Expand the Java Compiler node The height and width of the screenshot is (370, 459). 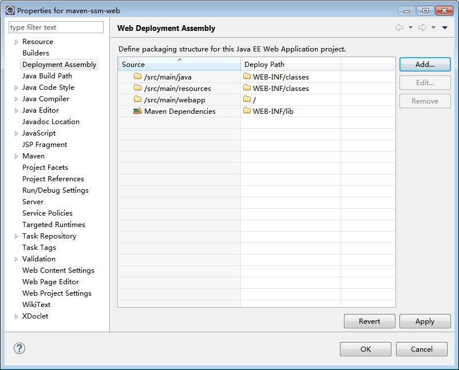coord(17,99)
